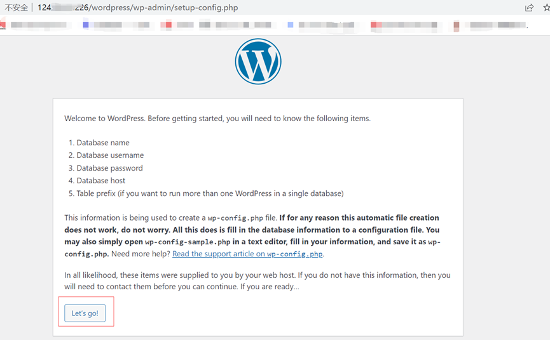The width and height of the screenshot is (550, 340).
Task: Click the "Database host" list item
Action: (101, 181)
